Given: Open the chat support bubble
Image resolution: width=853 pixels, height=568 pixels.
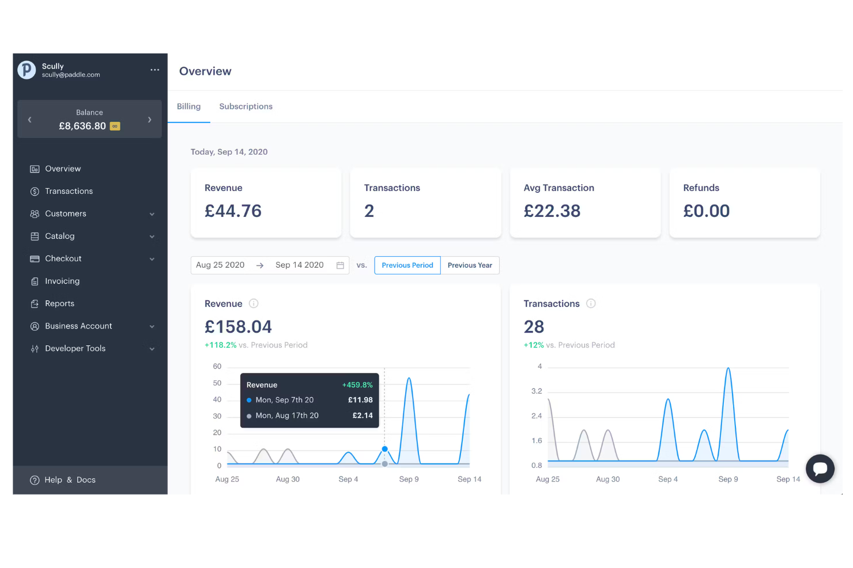Looking at the screenshot, I should 820,468.
